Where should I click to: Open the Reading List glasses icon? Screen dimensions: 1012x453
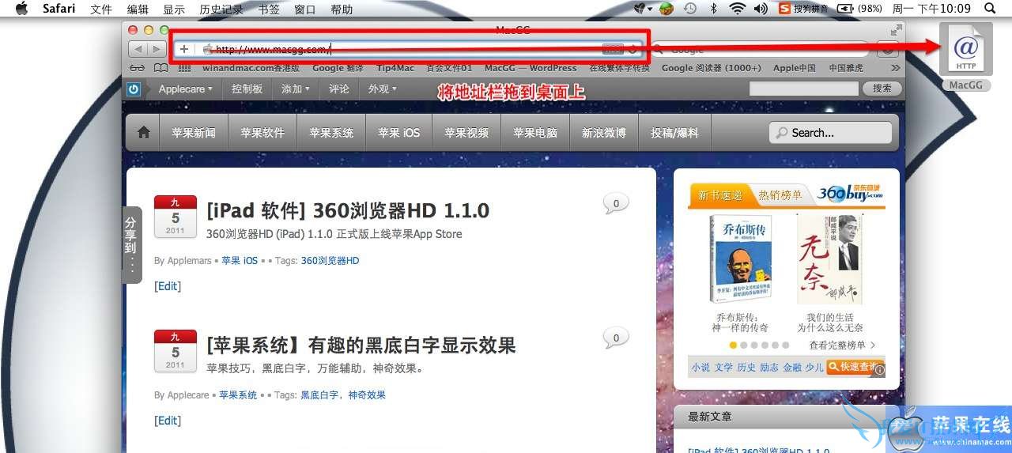(x=138, y=68)
